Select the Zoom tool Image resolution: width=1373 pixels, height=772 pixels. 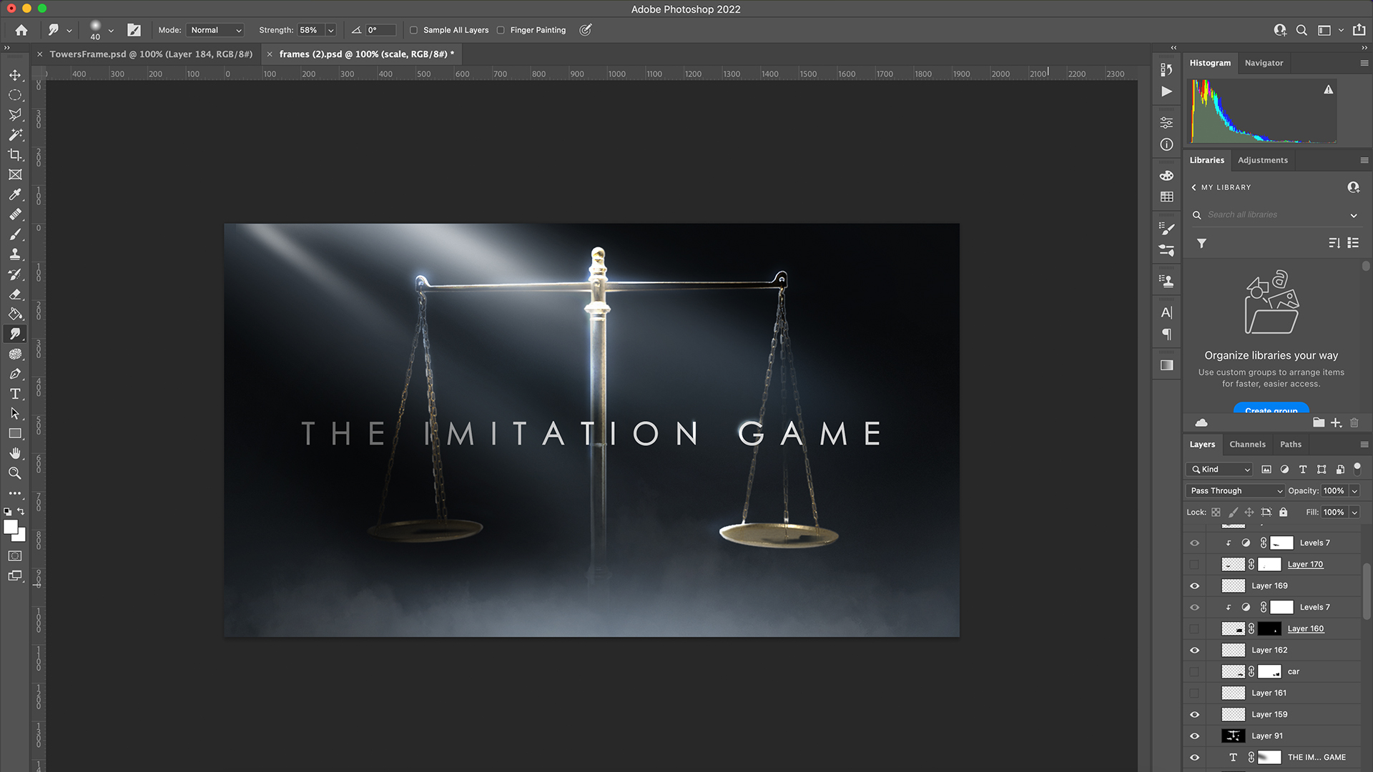point(15,473)
